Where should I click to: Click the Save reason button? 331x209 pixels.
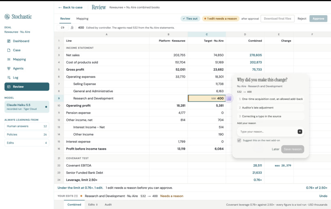click(x=292, y=149)
